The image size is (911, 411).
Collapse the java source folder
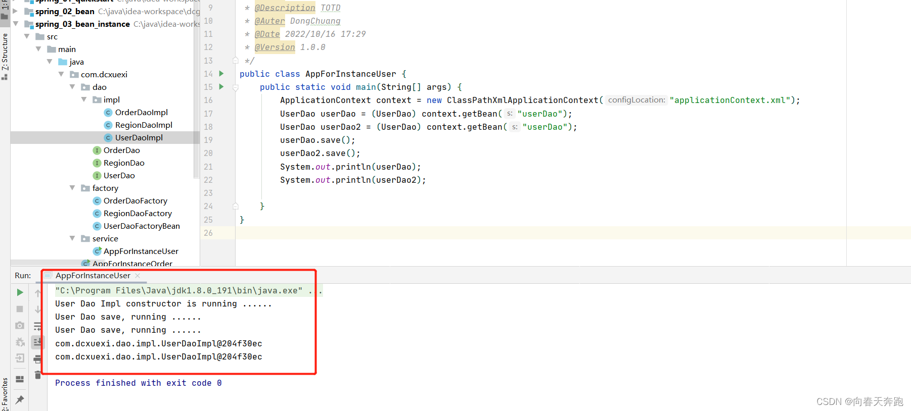pyautogui.click(x=50, y=62)
